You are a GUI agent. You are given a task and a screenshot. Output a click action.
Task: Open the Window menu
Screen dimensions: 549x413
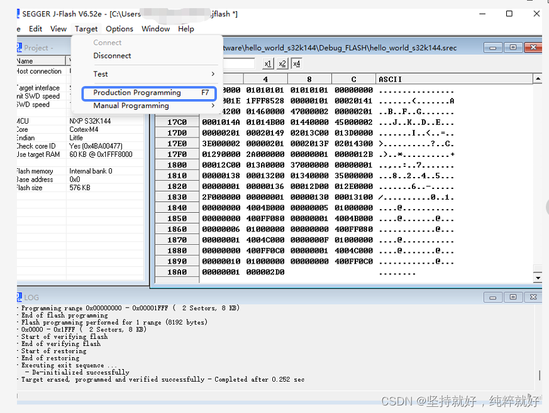155,29
